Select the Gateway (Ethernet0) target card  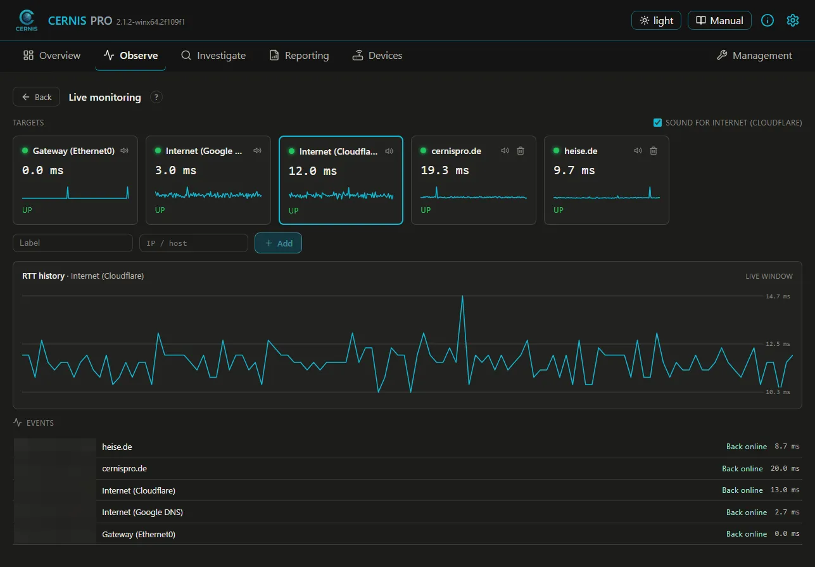[x=75, y=180]
